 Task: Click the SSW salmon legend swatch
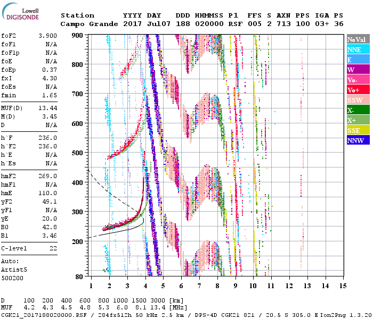click(358, 100)
